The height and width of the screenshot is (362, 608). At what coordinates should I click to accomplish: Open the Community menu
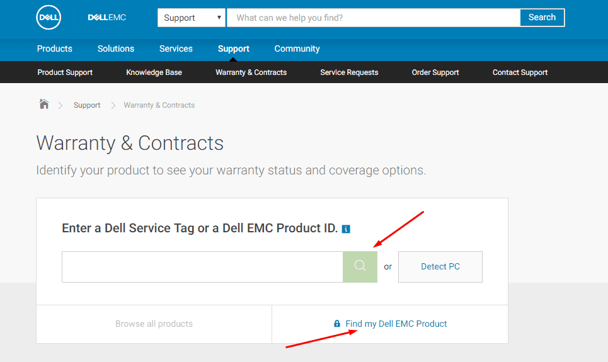(297, 49)
